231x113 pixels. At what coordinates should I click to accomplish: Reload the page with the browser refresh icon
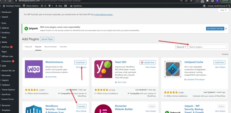tap(10, 1)
